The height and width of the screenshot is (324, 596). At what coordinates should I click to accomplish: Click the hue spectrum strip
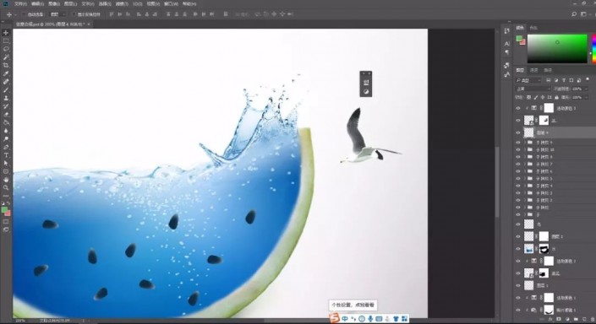594,49
